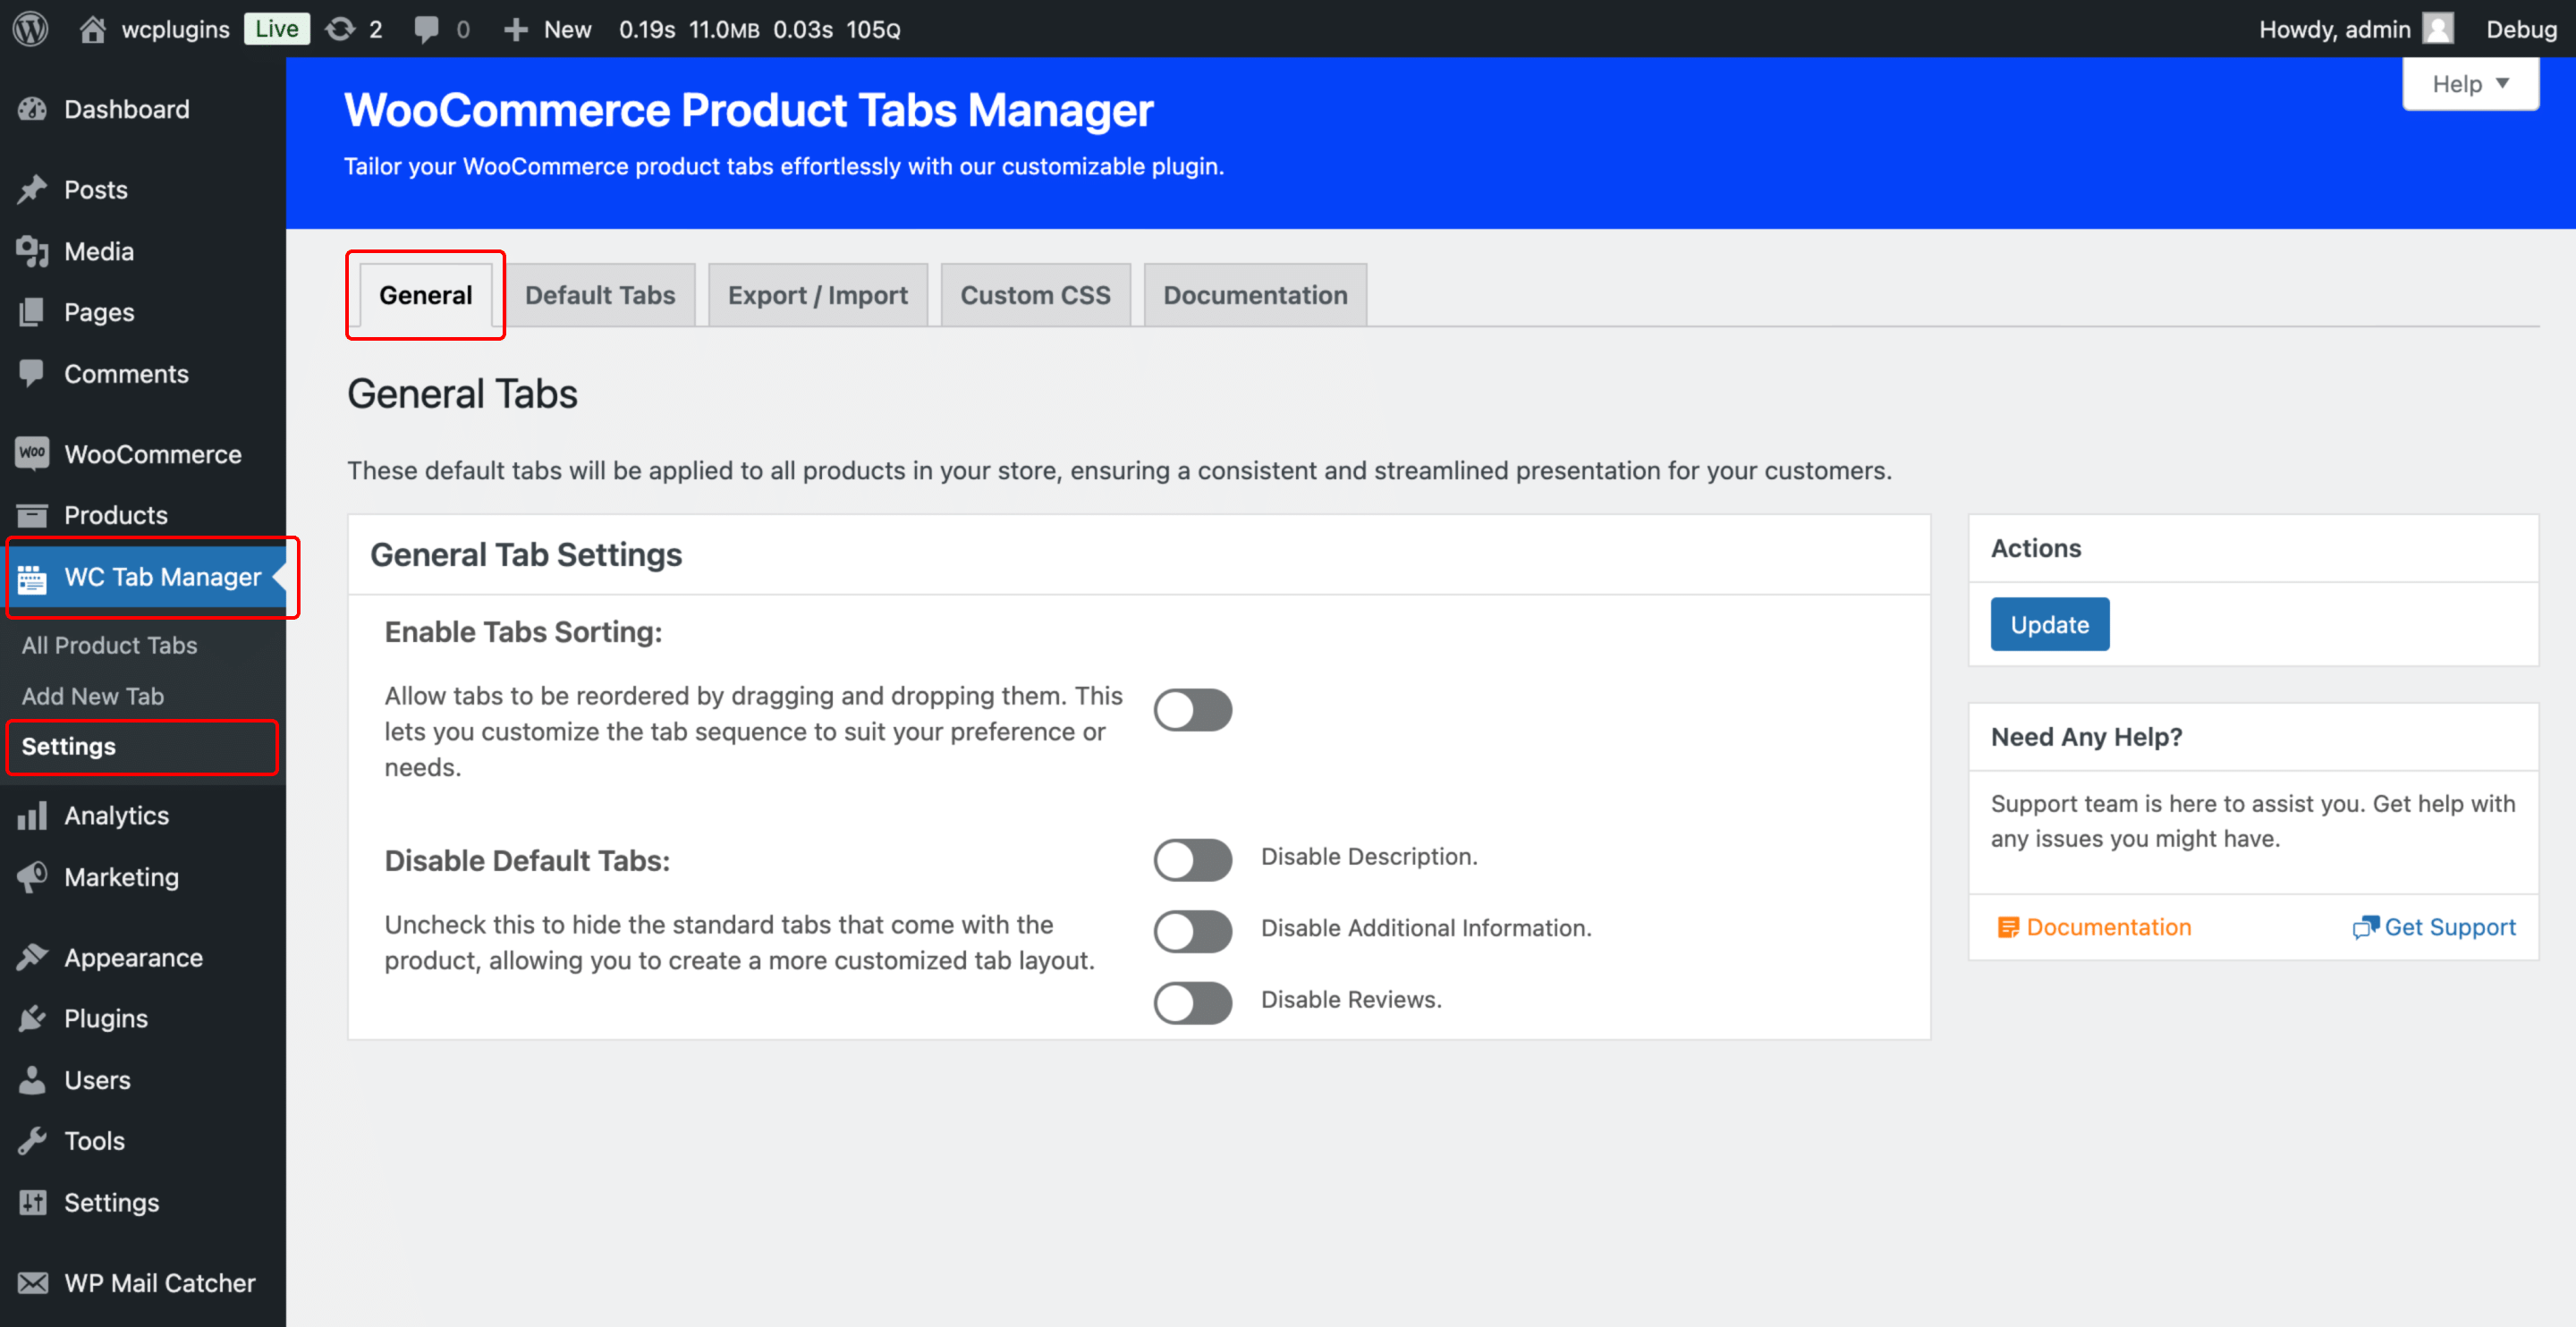Click the Analytics sidebar icon
This screenshot has width=2576, height=1327.
coord(33,815)
